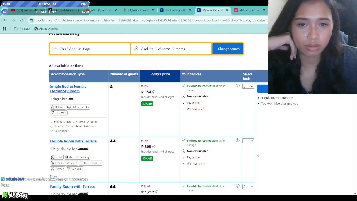Click large double bed icon under Double Room
The image size is (357, 201).
[83, 149]
